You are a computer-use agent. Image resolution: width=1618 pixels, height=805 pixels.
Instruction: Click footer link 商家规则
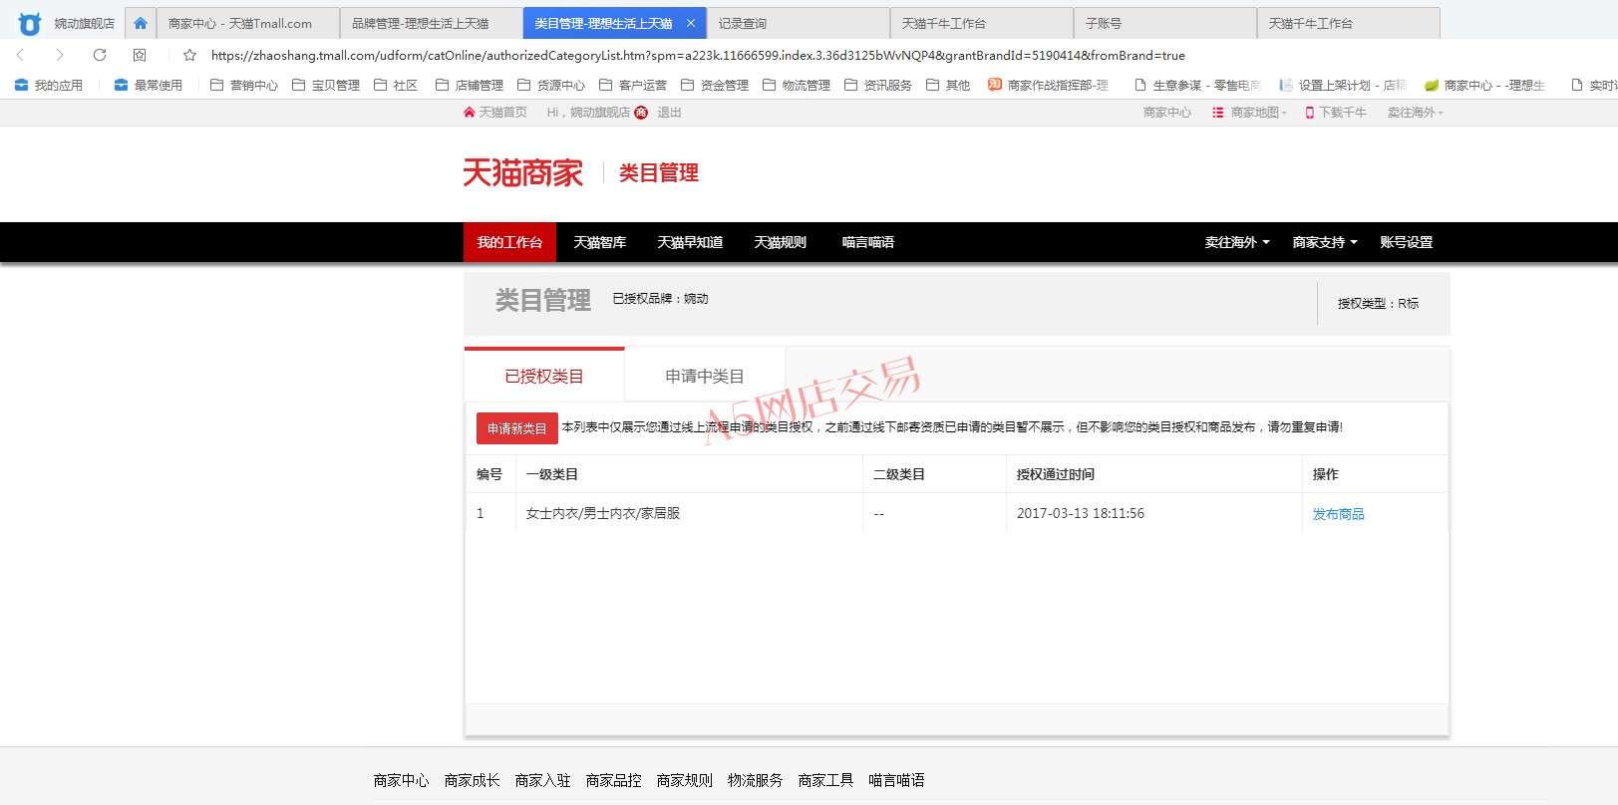(684, 780)
